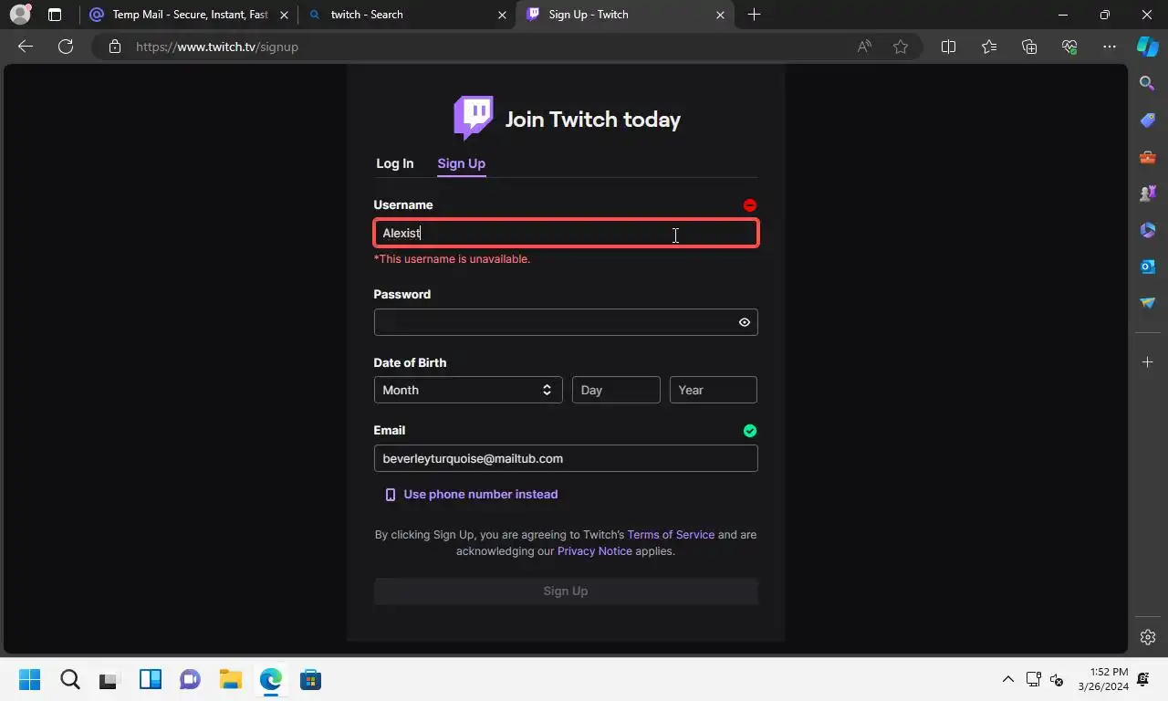Click the Twitch logo icon
The image size is (1168, 701).
(474, 119)
